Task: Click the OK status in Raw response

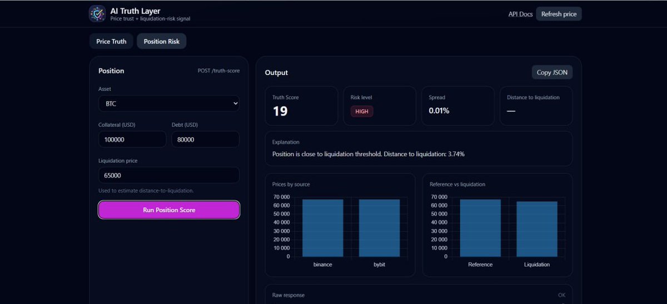Action: pyautogui.click(x=561, y=295)
